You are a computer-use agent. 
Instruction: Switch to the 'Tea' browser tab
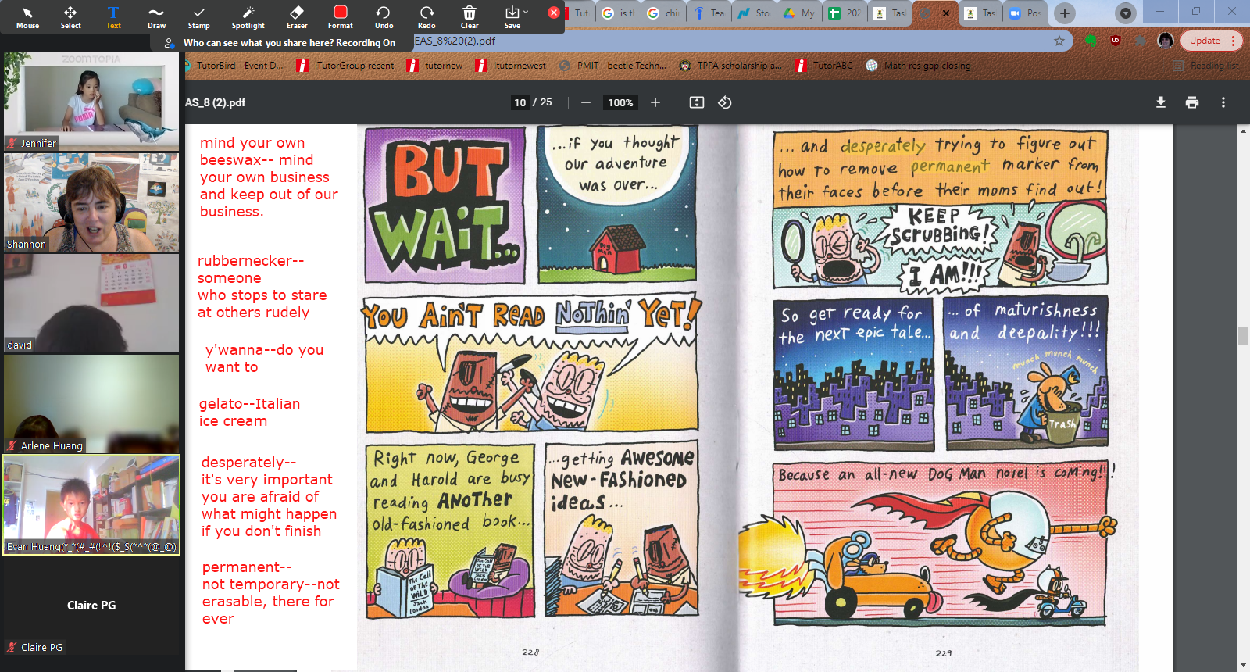[709, 13]
